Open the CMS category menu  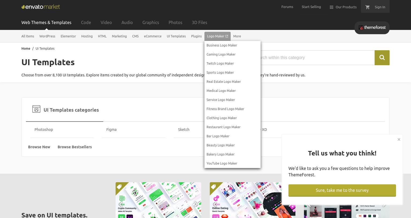(x=135, y=36)
